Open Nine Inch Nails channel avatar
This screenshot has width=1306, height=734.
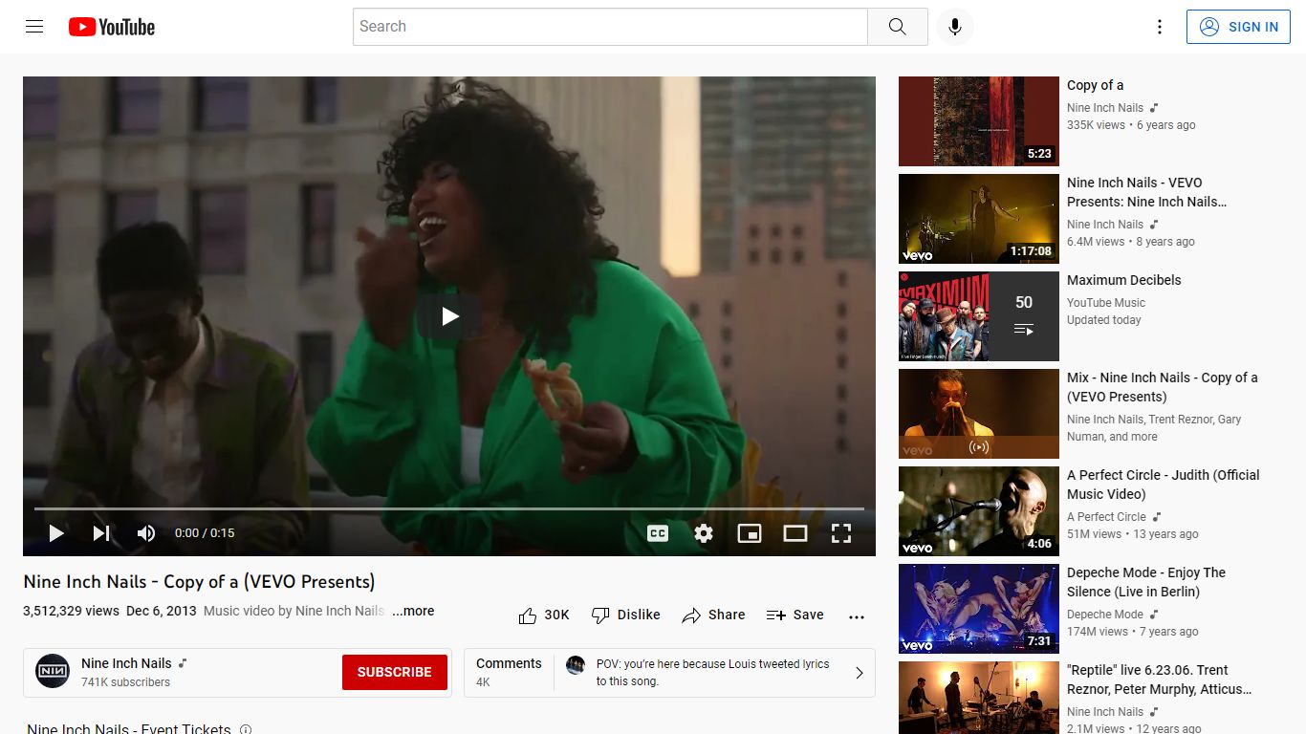coord(53,672)
